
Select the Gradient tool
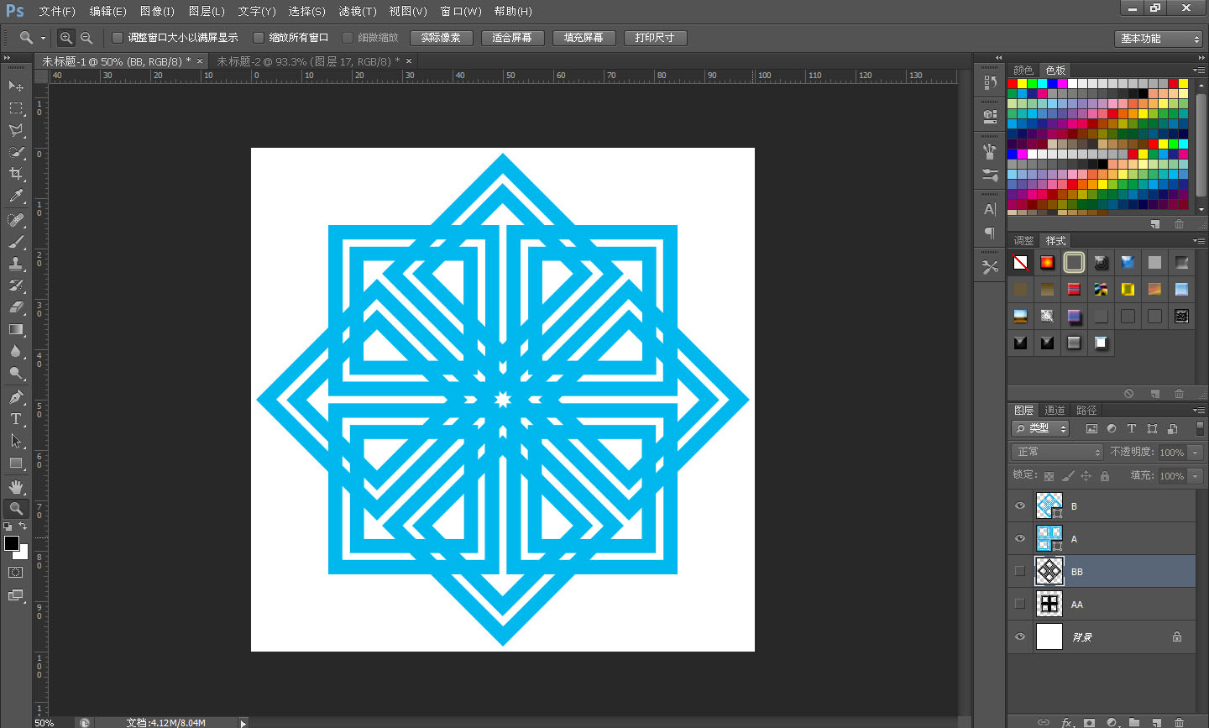click(15, 330)
